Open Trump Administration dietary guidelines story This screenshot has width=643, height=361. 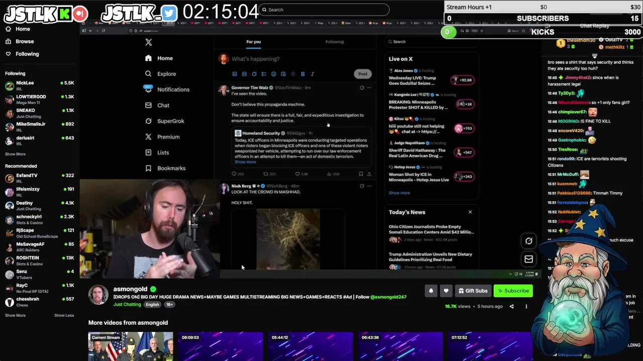(x=431, y=261)
